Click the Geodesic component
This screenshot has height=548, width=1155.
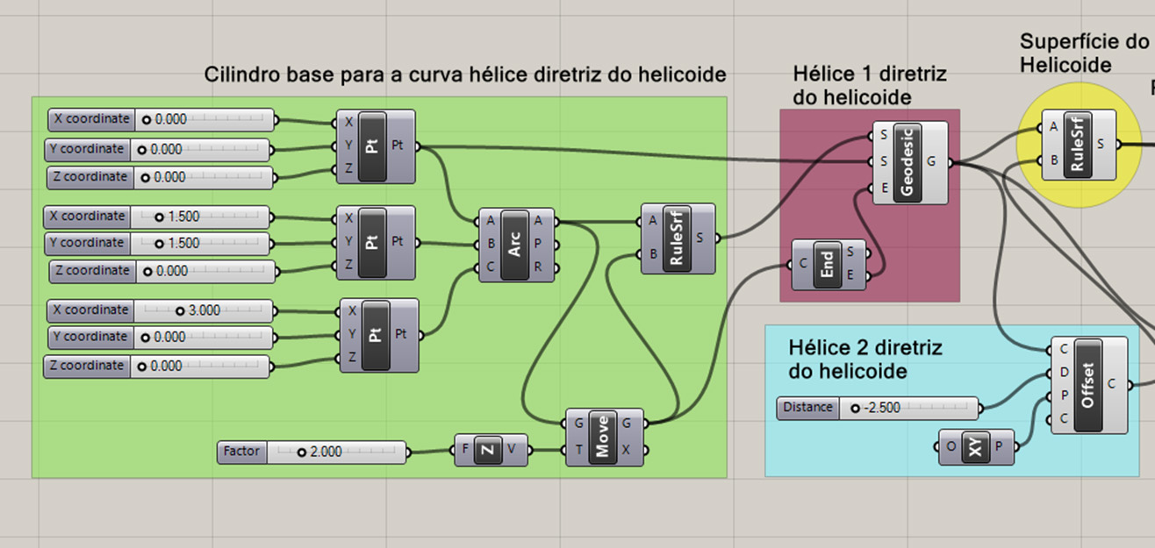coord(908,163)
